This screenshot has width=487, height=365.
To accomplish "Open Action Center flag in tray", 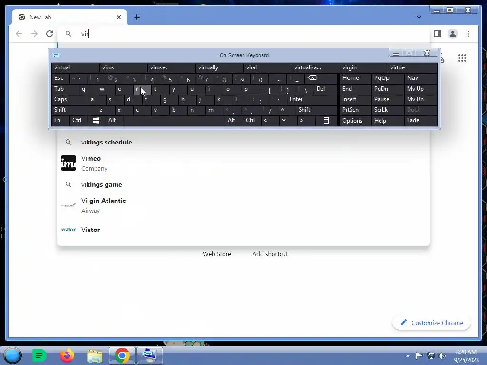I will coord(419,356).
